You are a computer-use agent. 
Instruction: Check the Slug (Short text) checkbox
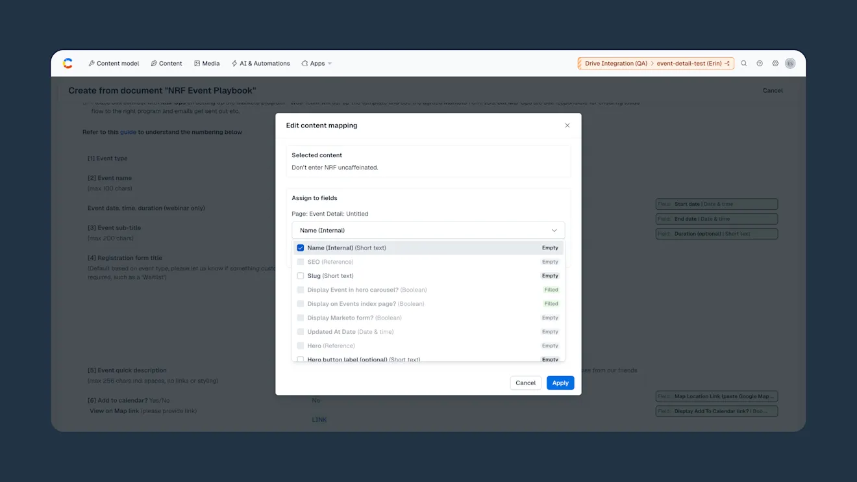point(301,276)
